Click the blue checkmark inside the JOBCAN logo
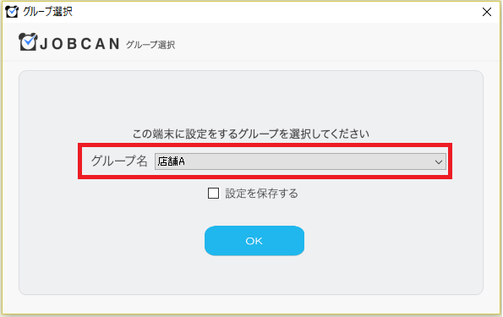Screen dimensions: 503x317 coord(30,40)
